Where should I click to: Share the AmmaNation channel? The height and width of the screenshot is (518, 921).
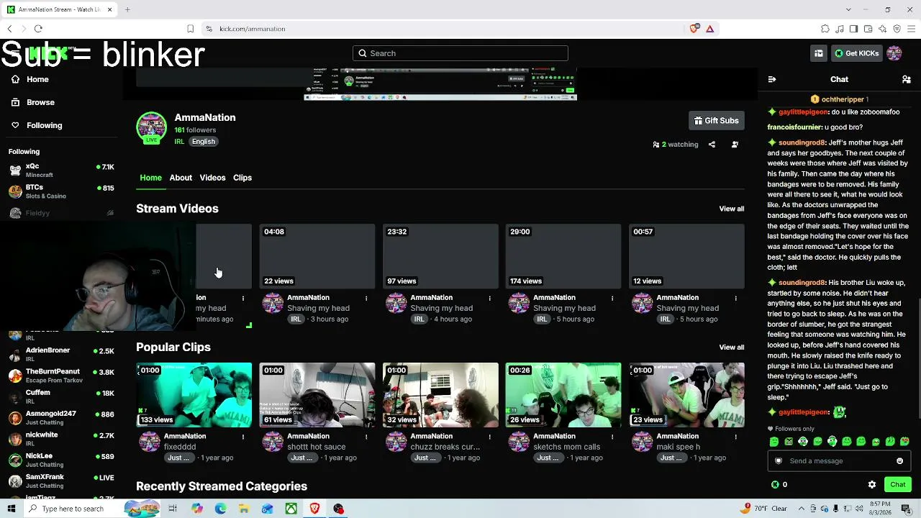click(x=712, y=145)
